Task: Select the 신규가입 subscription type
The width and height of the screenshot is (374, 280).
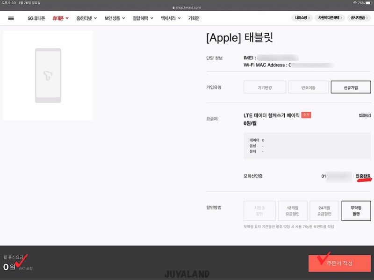Action: [x=351, y=87]
